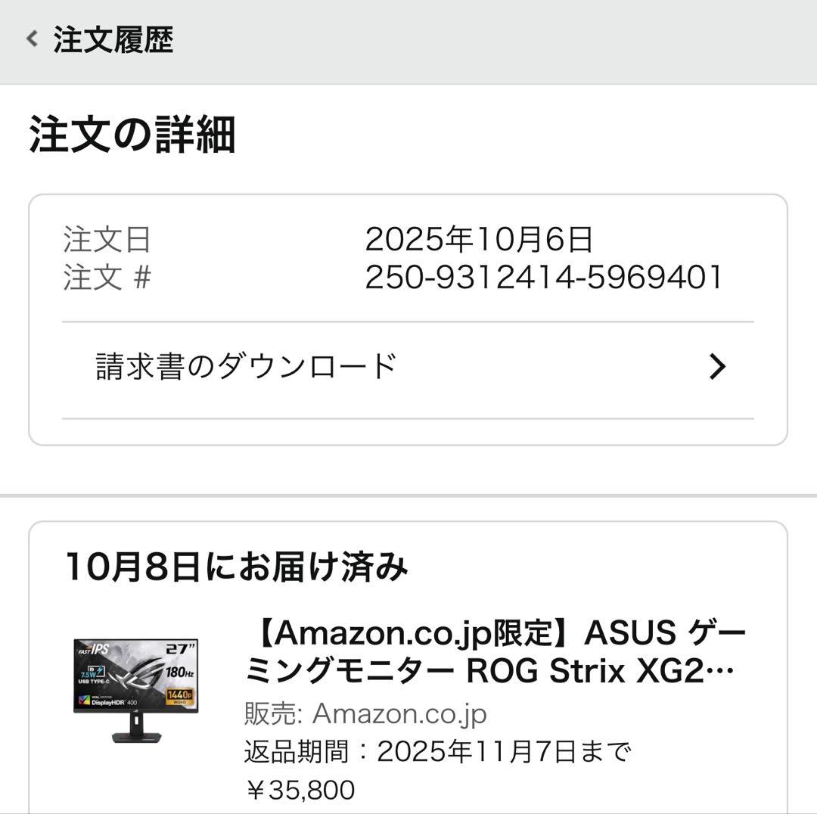The image size is (817, 814).
Task: Tap the 注文日 label
Action: point(104,241)
